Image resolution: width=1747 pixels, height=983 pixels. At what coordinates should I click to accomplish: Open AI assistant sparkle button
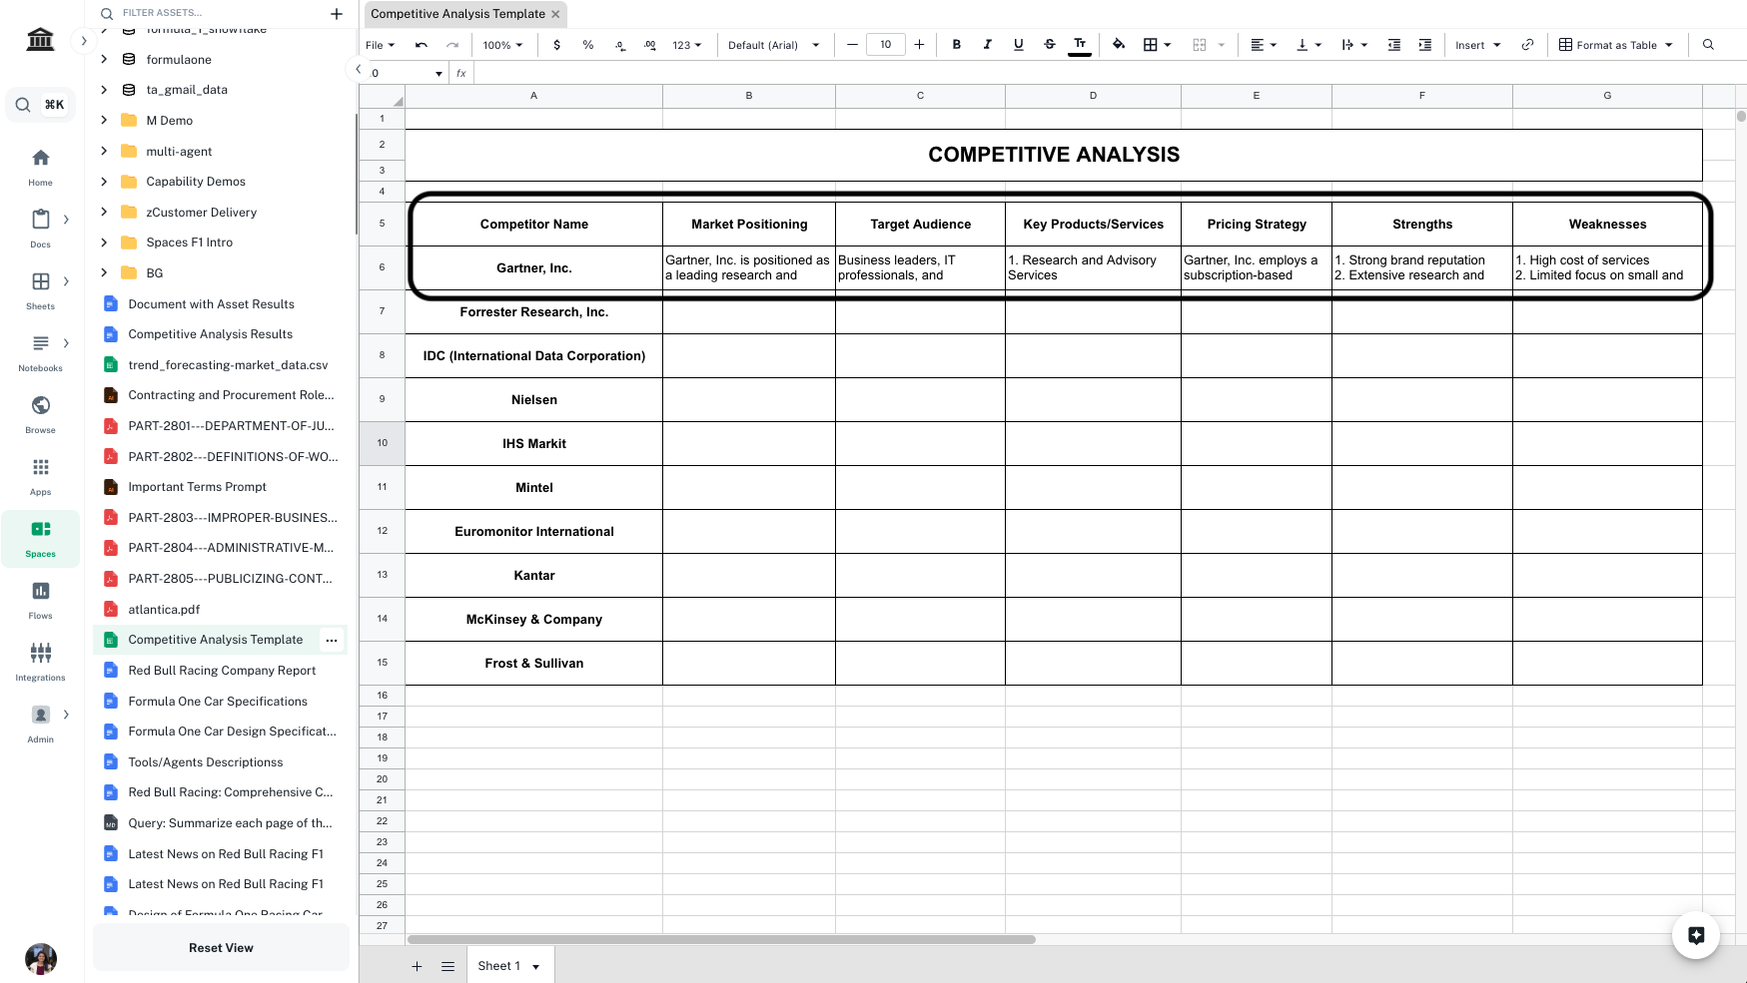1695,935
